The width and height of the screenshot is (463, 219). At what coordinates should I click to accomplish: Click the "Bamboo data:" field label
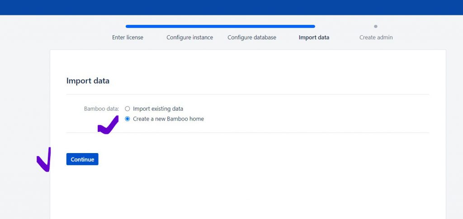[101, 109]
